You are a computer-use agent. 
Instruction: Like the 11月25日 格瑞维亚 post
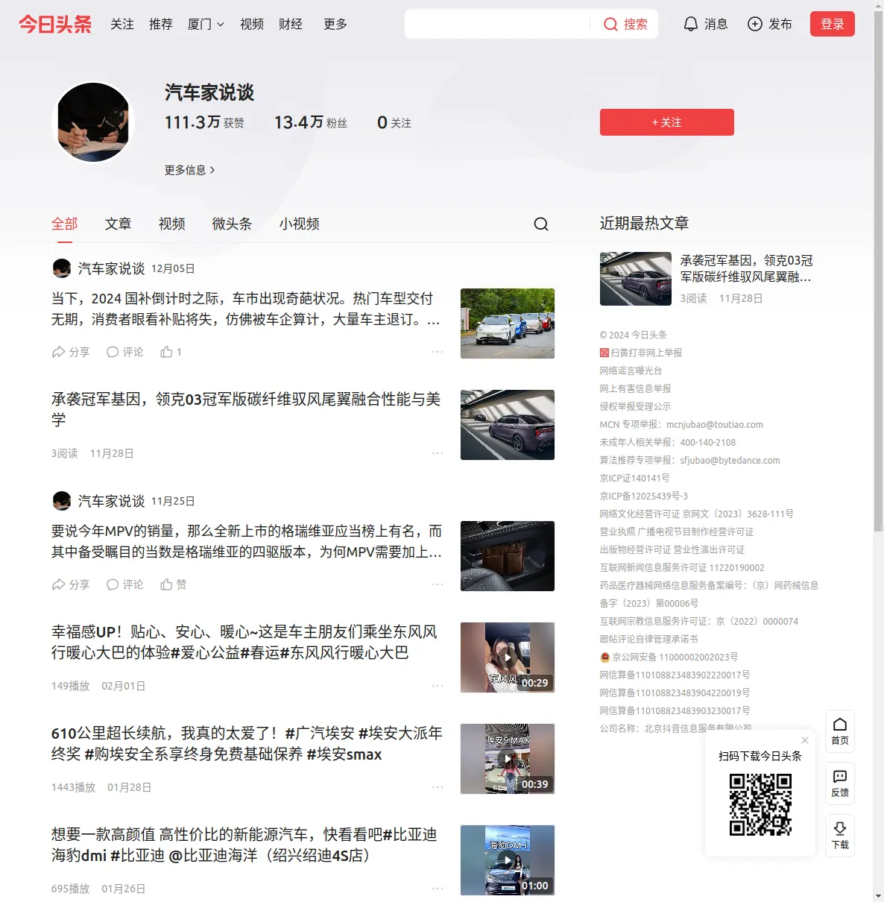pos(173,584)
